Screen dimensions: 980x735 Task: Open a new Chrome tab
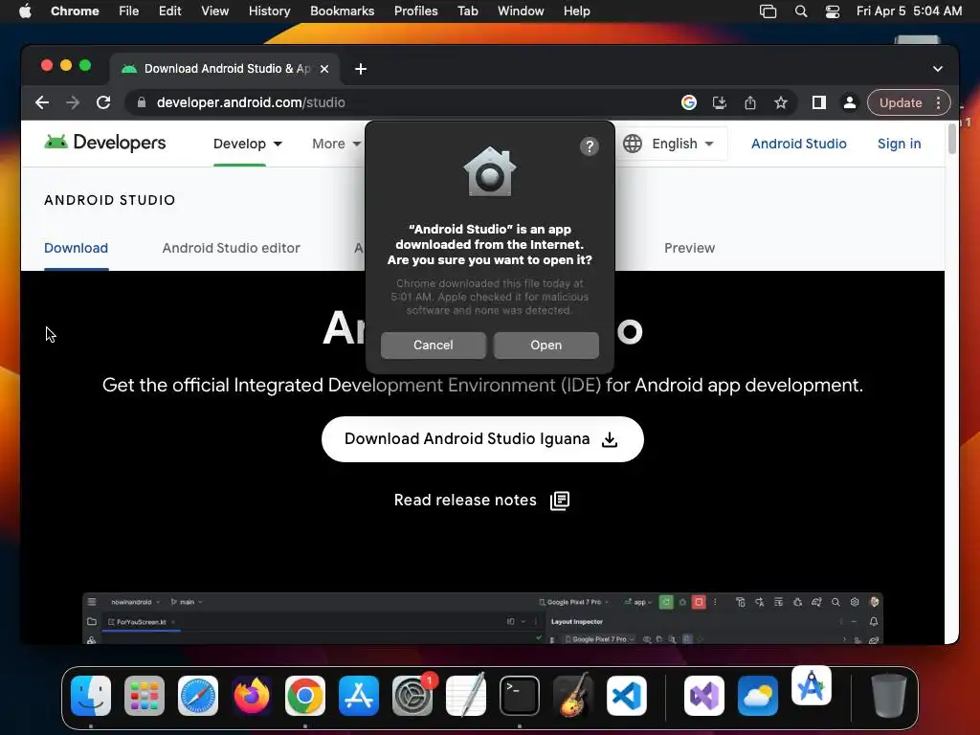[361, 69]
